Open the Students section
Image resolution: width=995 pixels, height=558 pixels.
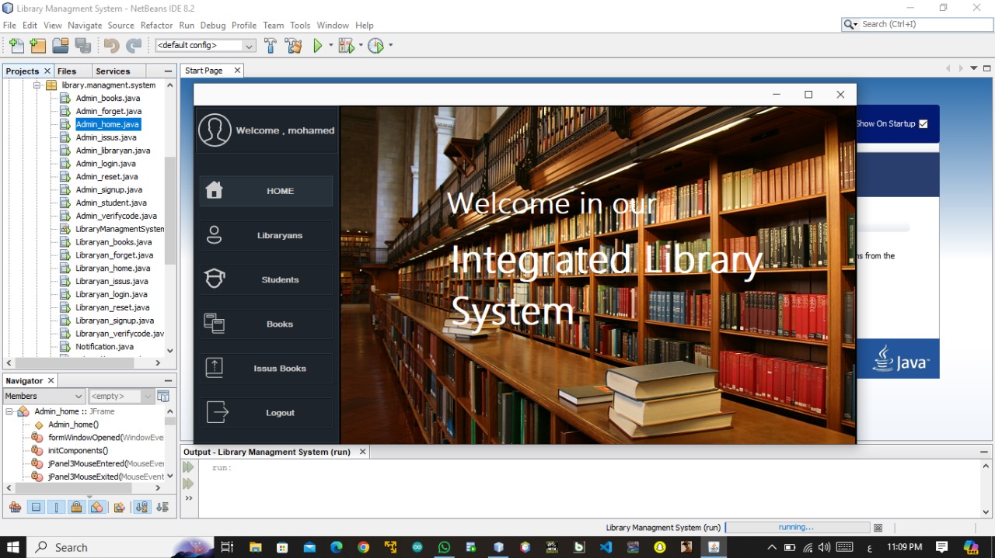tap(266, 279)
